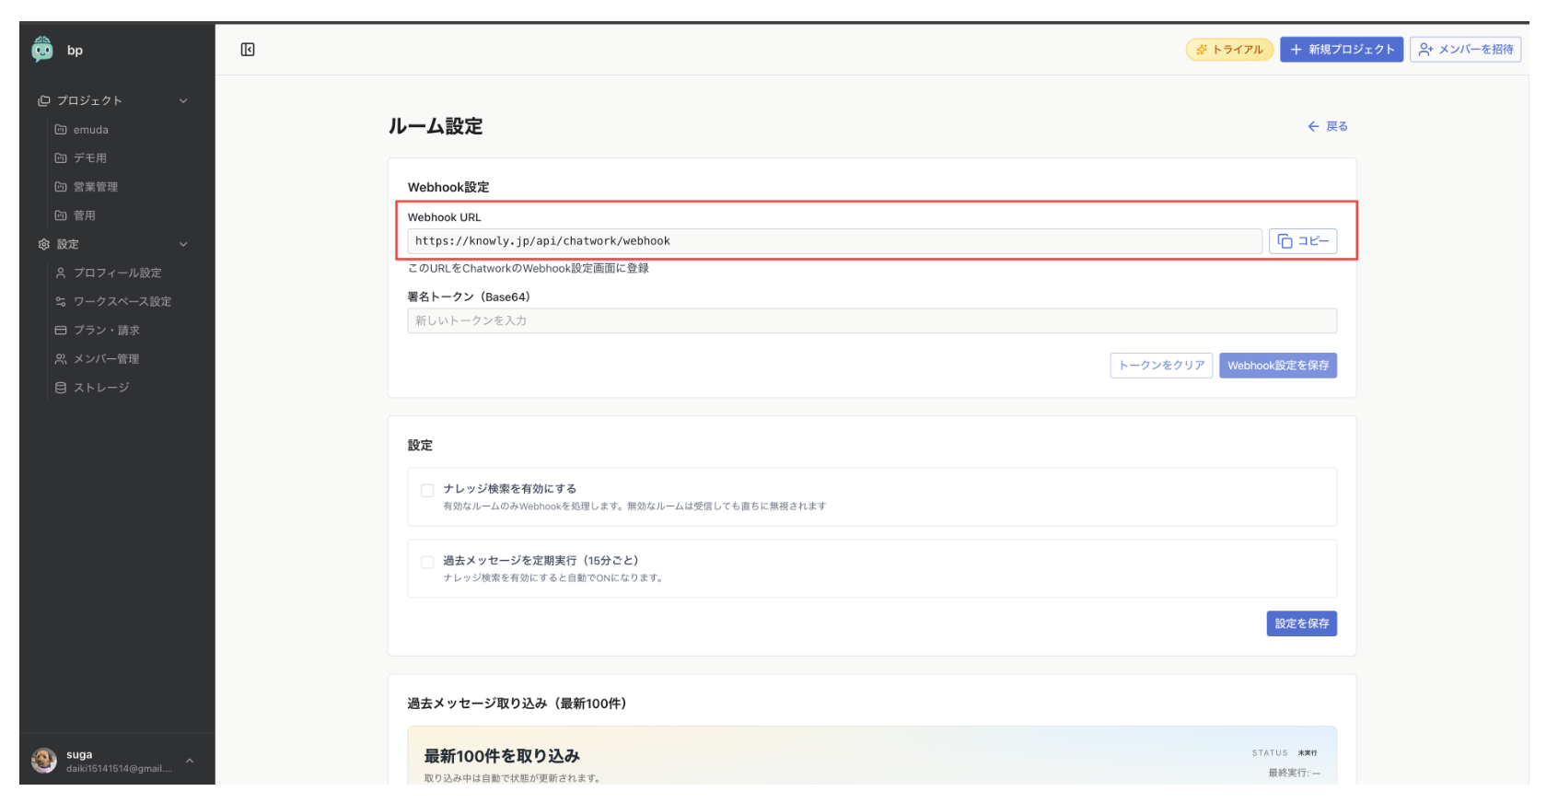Click the 戻る link
This screenshot has height=803, width=1558.
click(1328, 126)
